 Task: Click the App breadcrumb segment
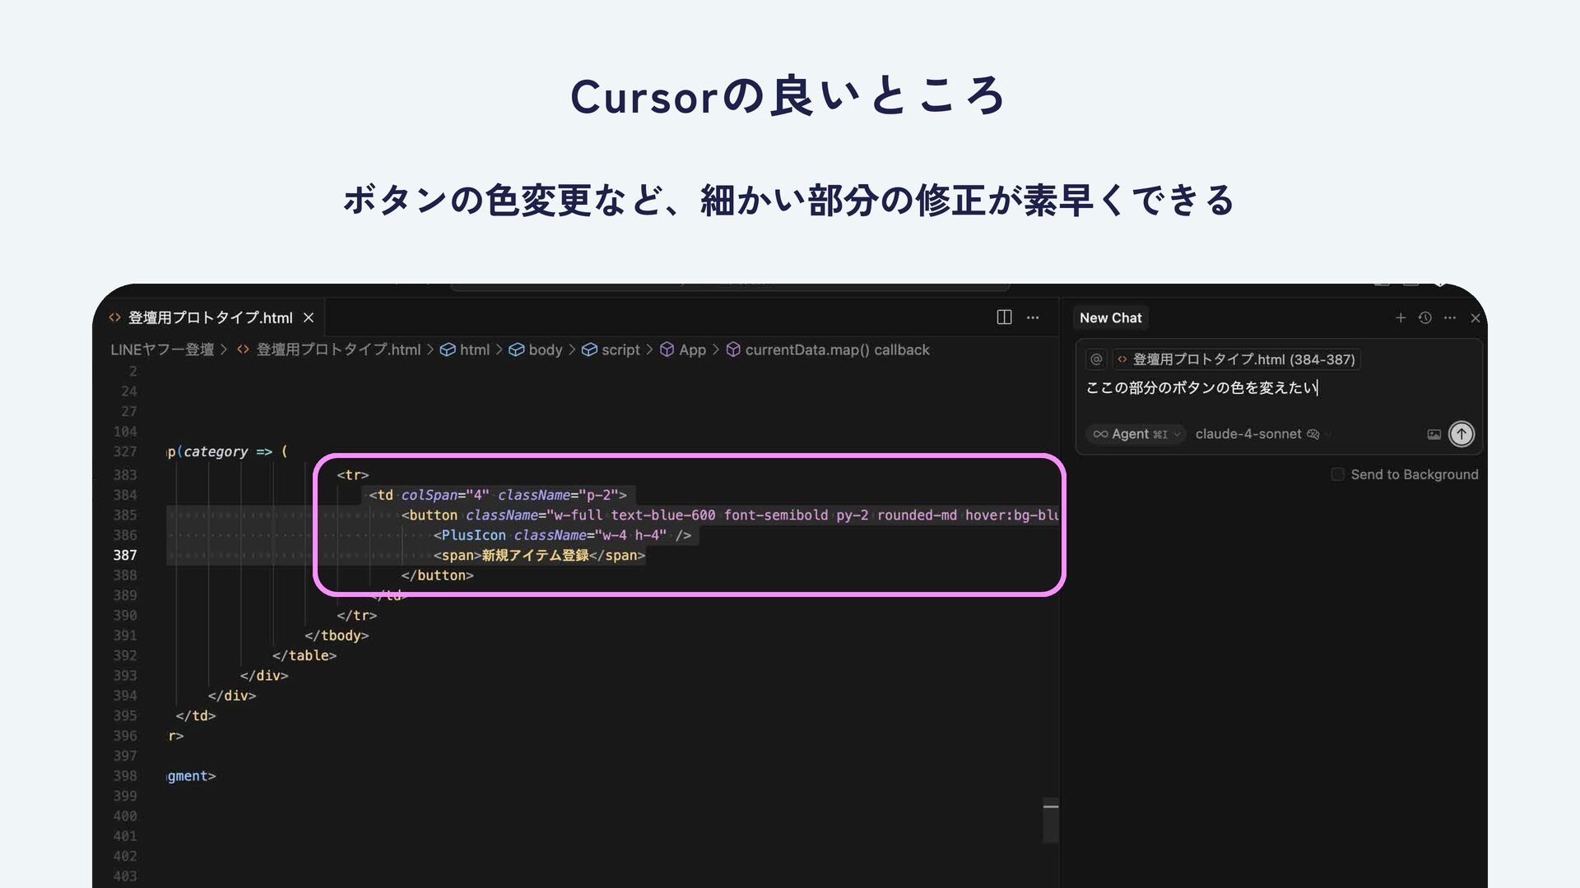(x=691, y=349)
